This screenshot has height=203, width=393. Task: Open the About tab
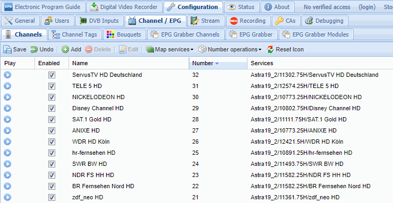tap(277, 7)
